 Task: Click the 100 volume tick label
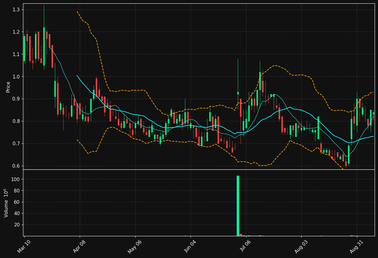(x=15, y=179)
